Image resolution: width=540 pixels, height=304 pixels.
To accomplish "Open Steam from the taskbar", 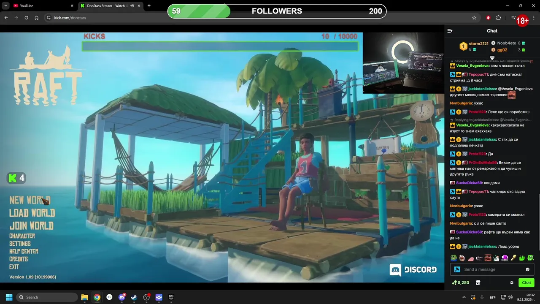I will coord(134,297).
